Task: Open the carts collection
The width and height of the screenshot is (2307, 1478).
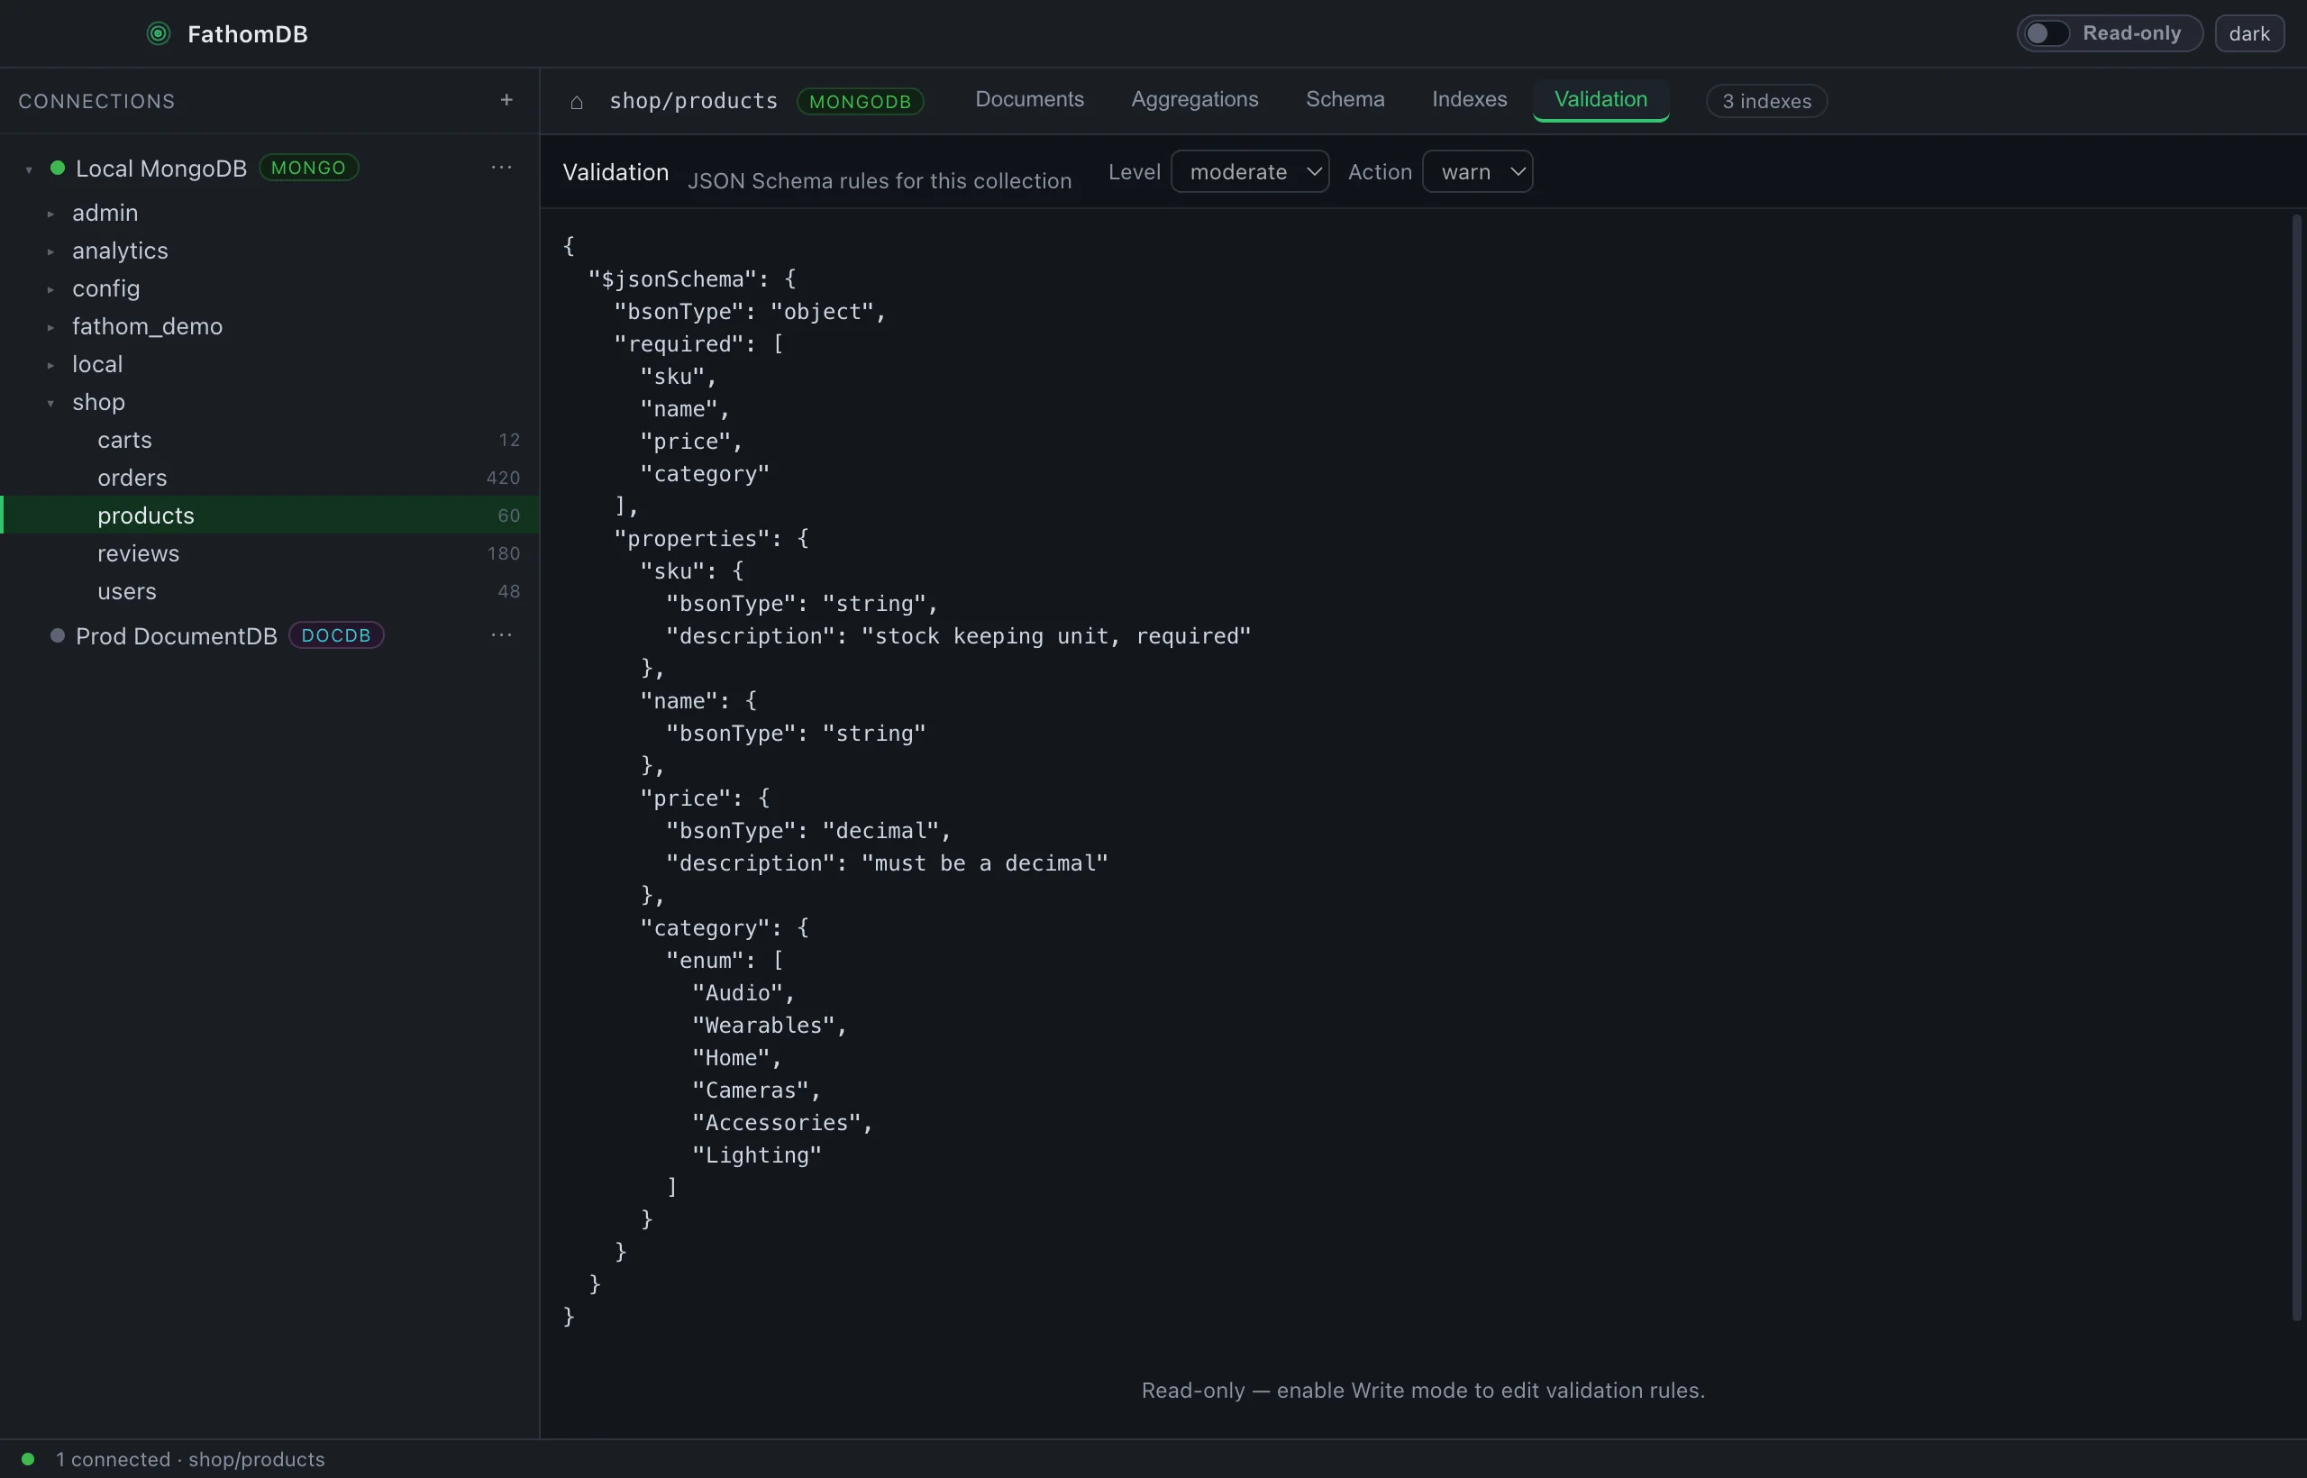Action: [269, 440]
